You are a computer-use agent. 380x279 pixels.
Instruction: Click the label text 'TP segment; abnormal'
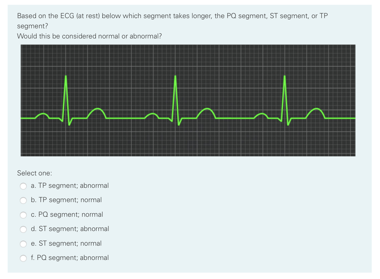pos(69,186)
